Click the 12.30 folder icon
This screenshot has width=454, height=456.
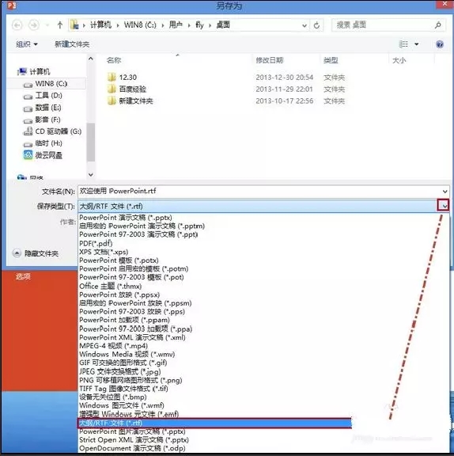(112, 77)
